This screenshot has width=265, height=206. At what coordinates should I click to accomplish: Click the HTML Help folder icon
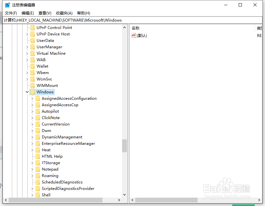[x=38, y=156]
